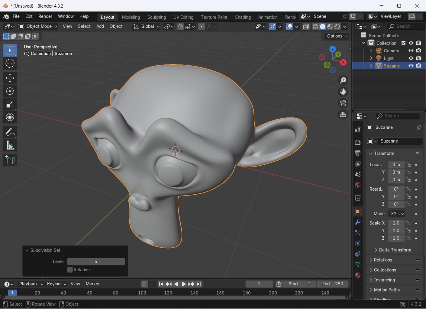426x309 pixels.
Task: Toggle proportional editing button
Action: (202, 27)
